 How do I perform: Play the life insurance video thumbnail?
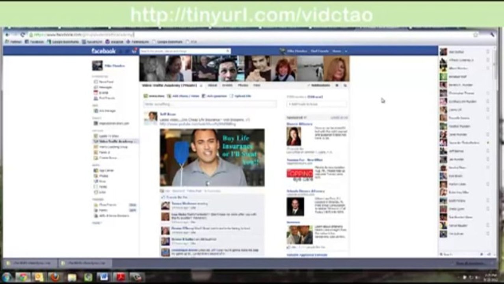point(212,157)
